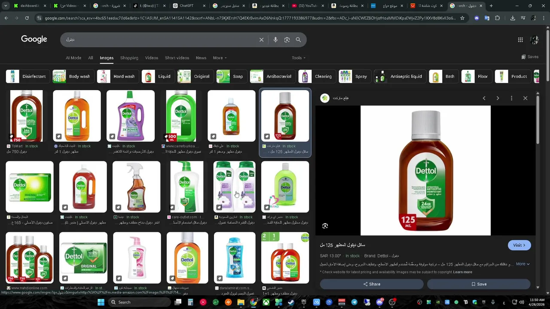Clear the Google search box text

[x=261, y=39]
